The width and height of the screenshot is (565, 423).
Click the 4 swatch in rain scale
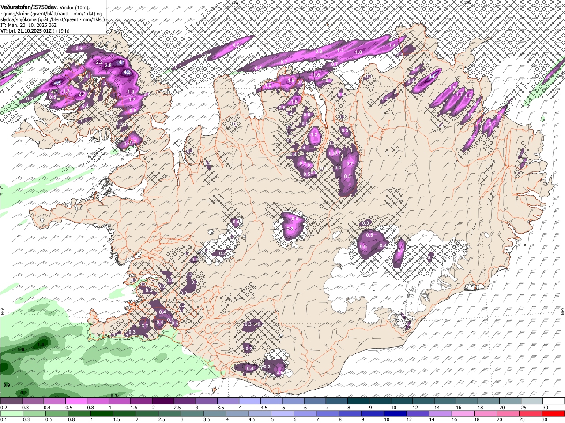pyautogui.click(x=237, y=414)
